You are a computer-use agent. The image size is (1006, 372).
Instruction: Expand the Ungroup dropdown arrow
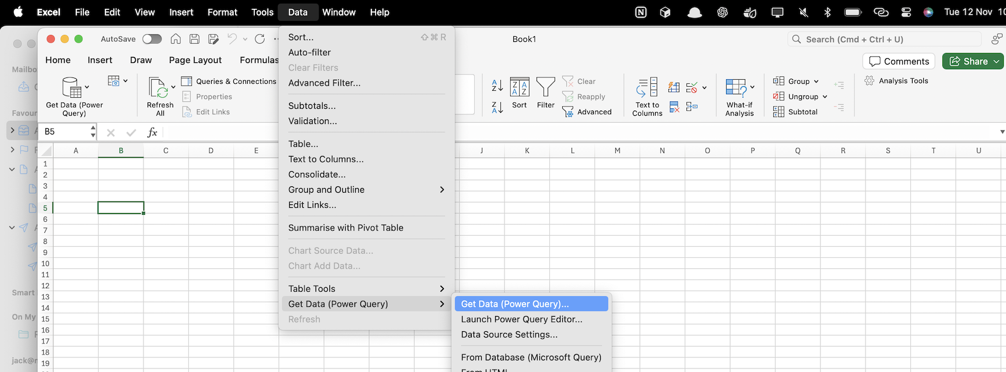pos(825,97)
